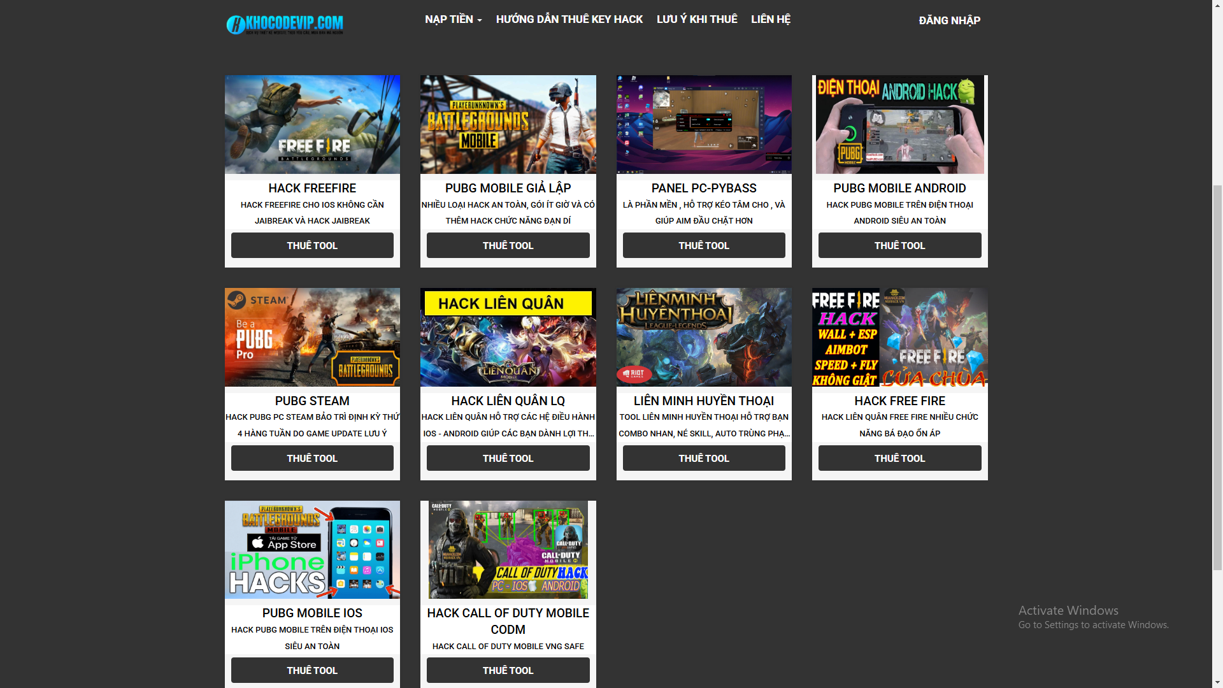Click the Hack Freefire game thumbnail
Screen dimensions: 1223x688
[x=312, y=124]
